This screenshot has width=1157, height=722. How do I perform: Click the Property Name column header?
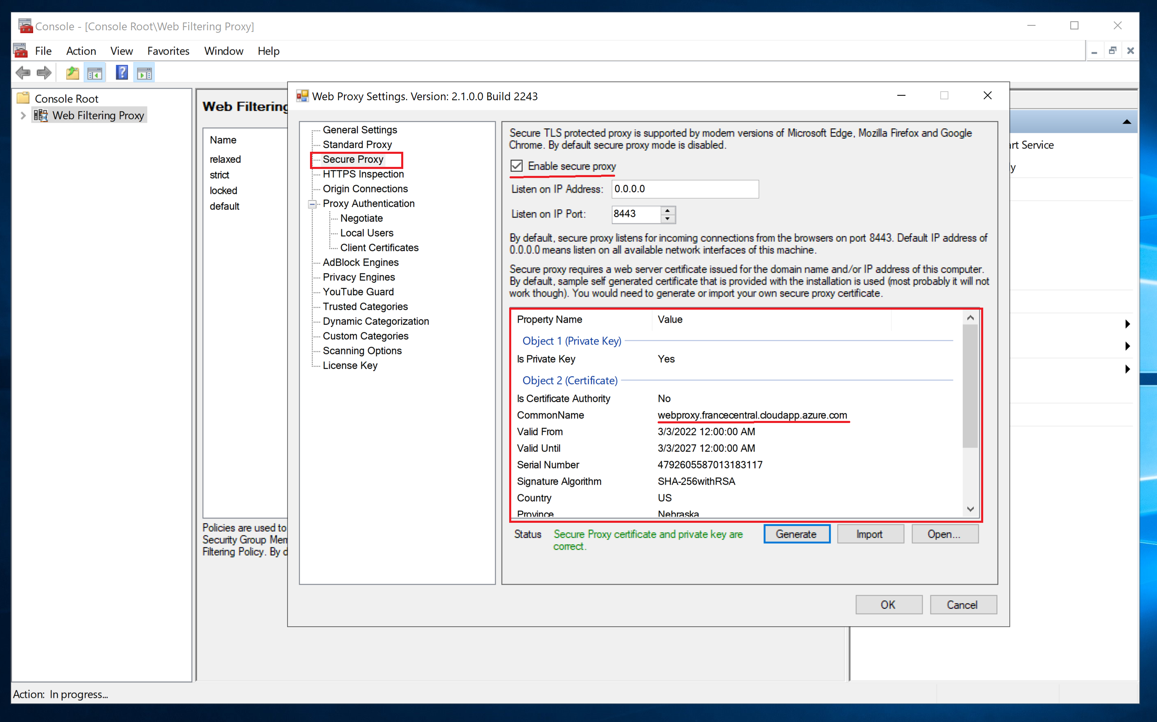pos(582,319)
